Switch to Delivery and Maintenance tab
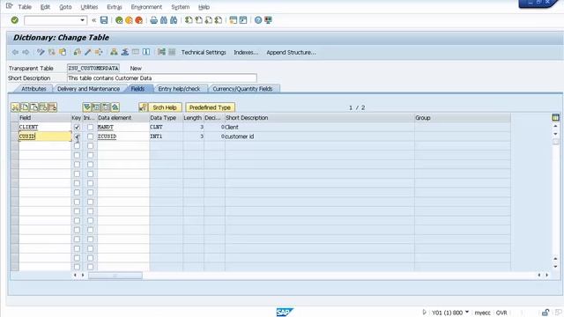 coord(88,89)
